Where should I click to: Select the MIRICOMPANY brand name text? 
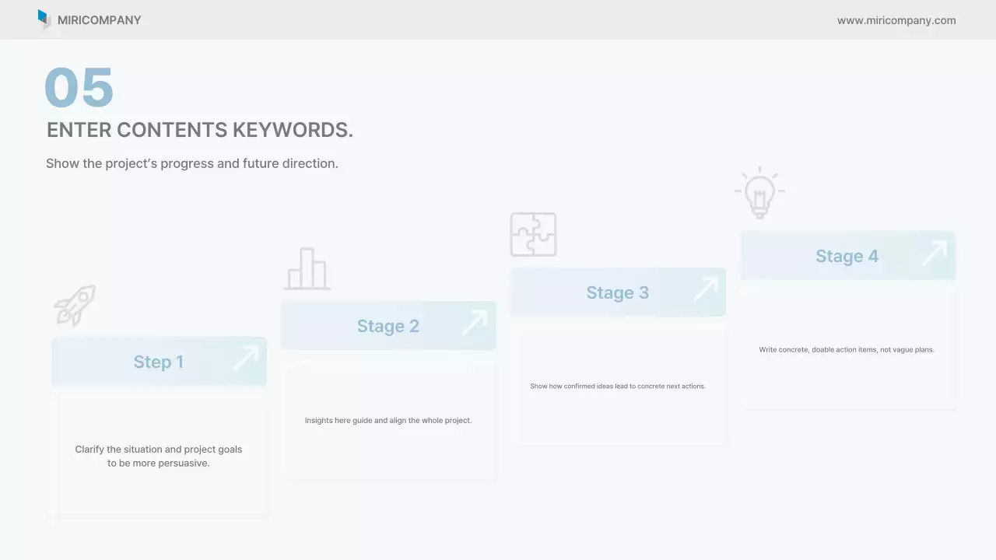(99, 20)
